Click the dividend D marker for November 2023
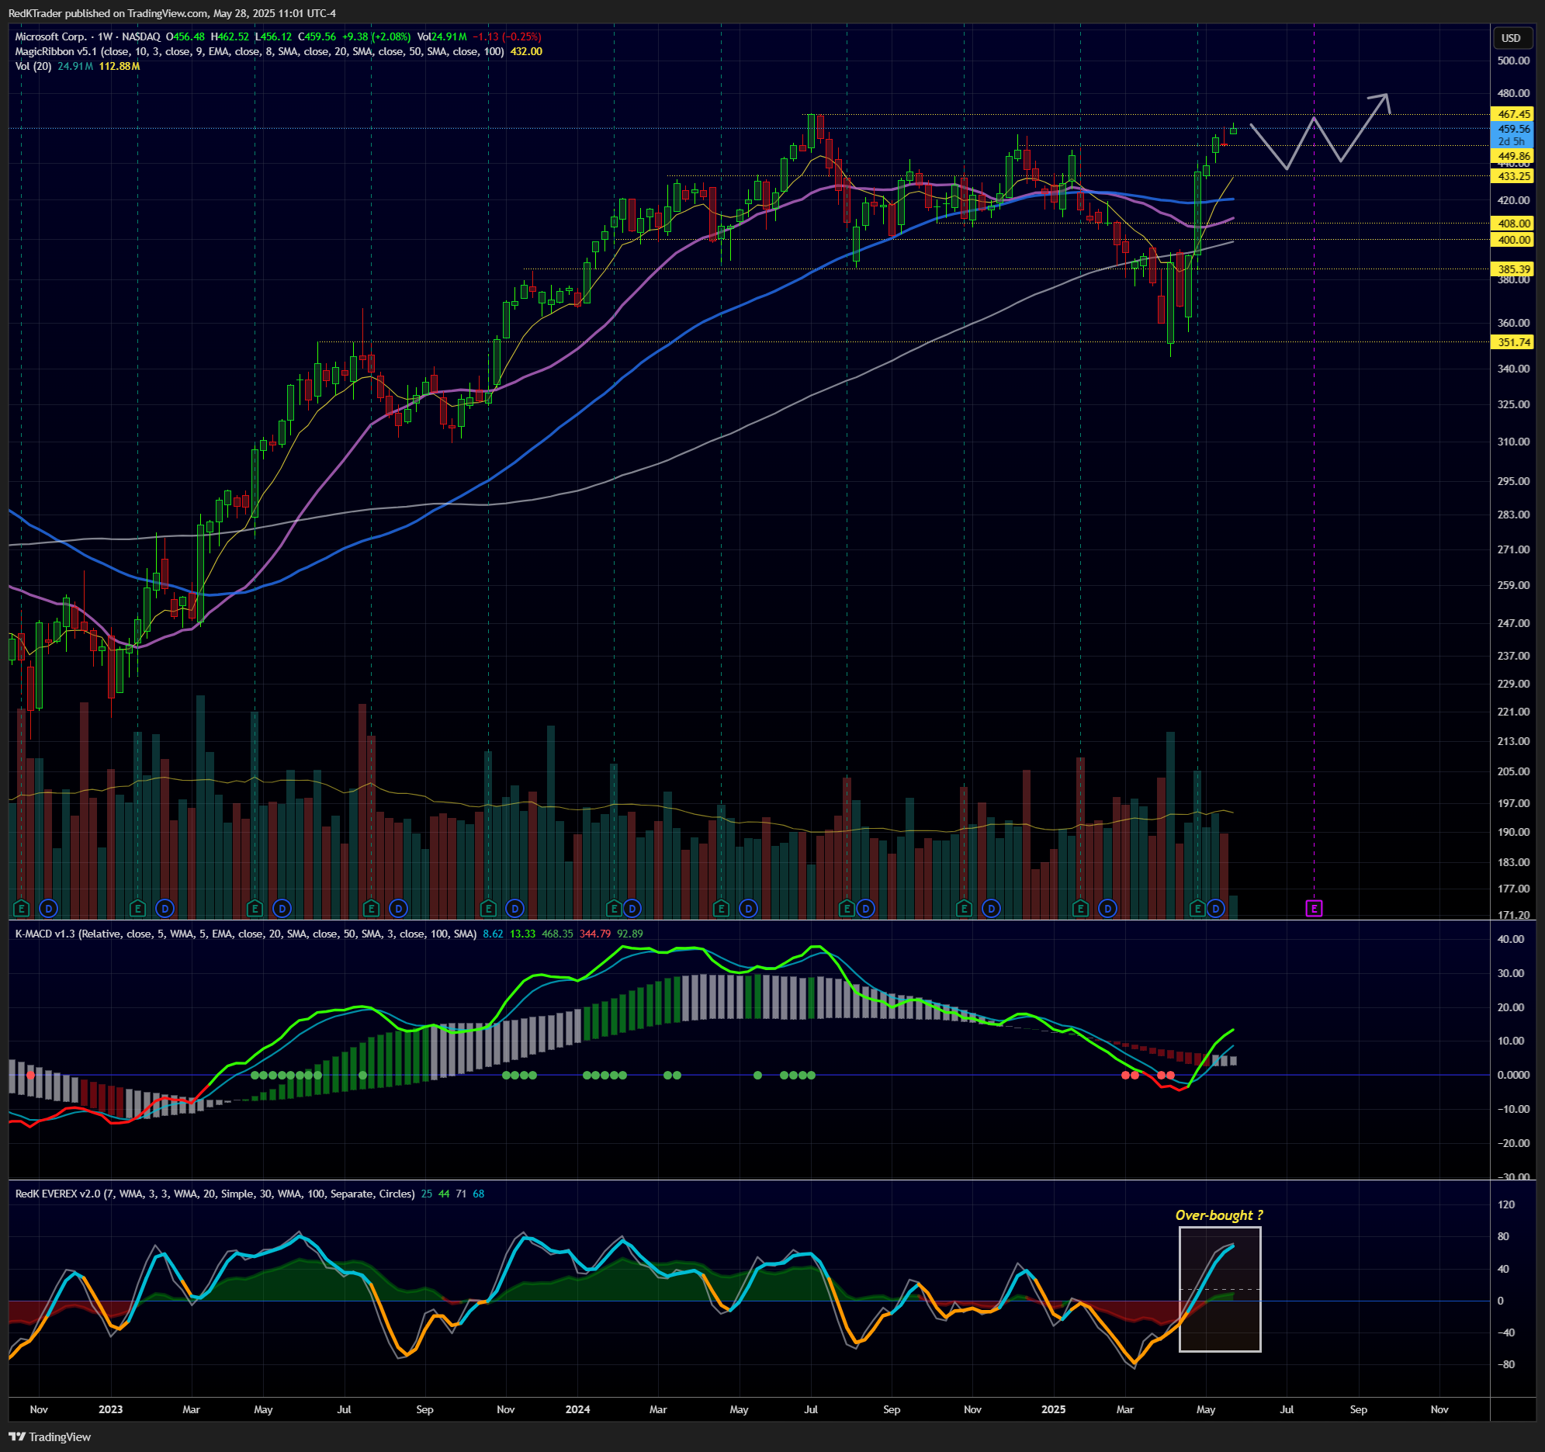 [x=515, y=908]
